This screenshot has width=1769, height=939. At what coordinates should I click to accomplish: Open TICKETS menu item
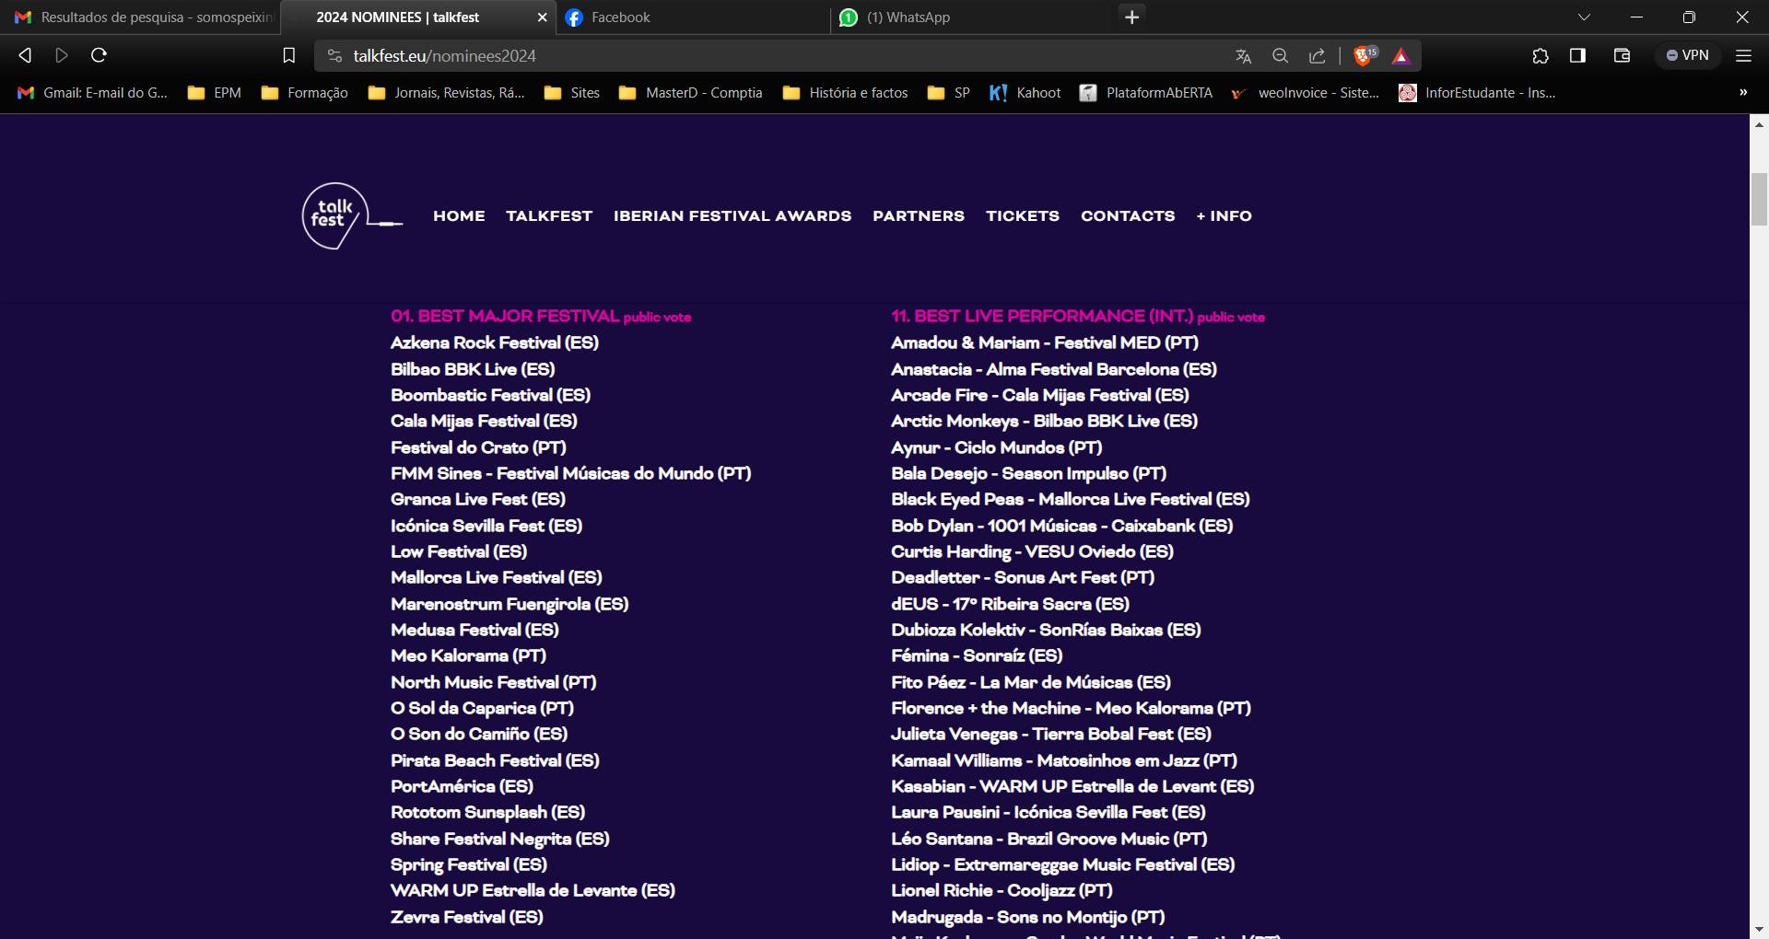pos(1023,216)
